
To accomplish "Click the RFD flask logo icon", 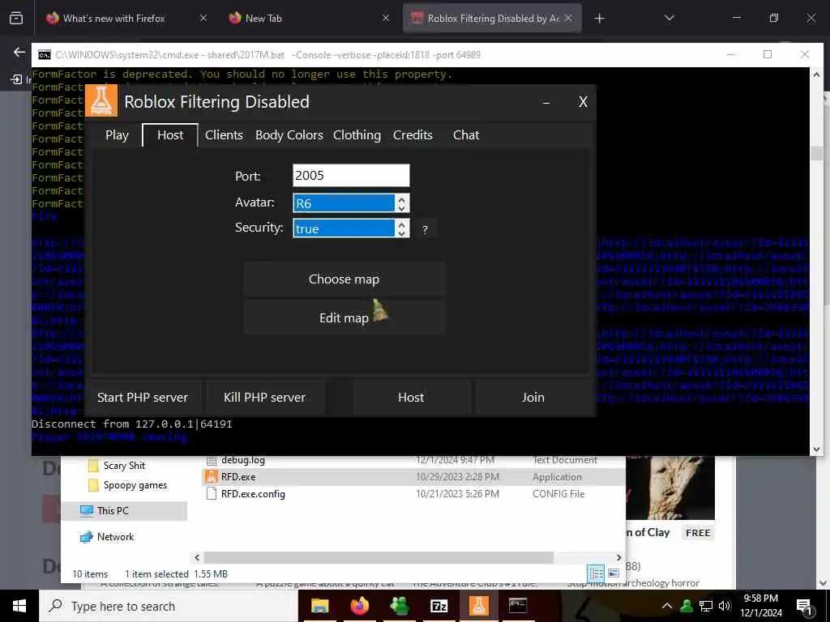I will tap(101, 101).
